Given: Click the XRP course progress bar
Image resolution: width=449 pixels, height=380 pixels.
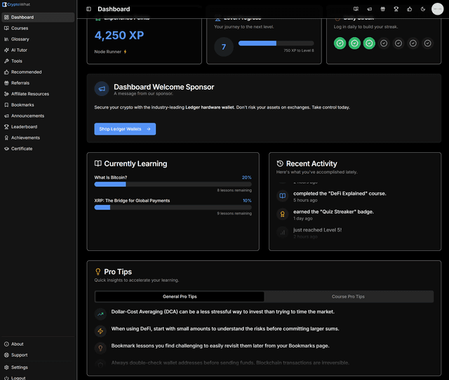Looking at the screenshot, I should point(173,208).
